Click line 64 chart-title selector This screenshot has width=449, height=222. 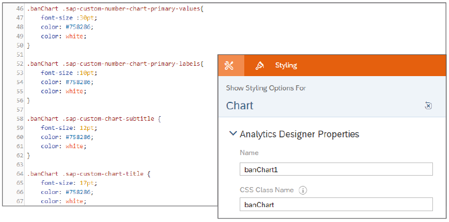(x=88, y=173)
